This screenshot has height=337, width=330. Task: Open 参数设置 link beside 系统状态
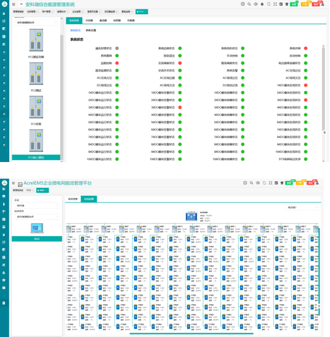point(91,30)
